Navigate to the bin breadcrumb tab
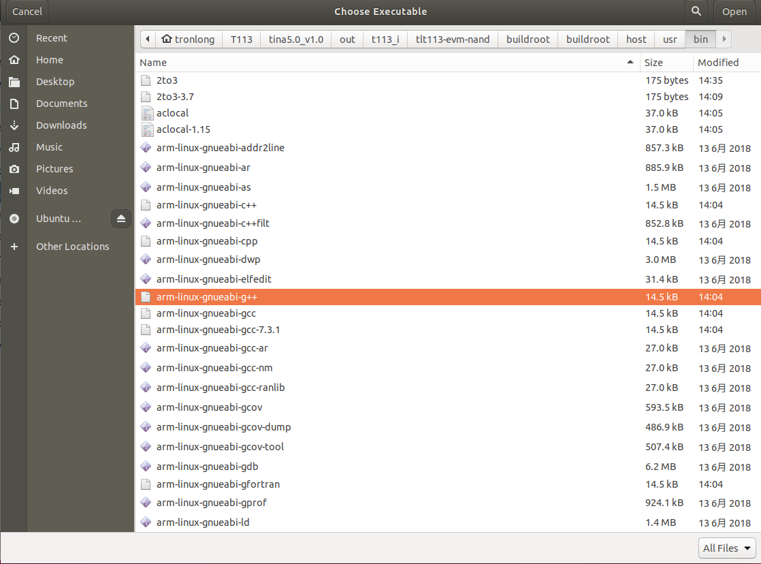The height and width of the screenshot is (564, 761). 700,39
